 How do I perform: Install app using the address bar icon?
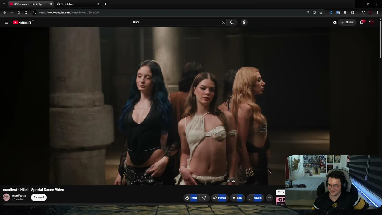pyautogui.click(x=315, y=13)
